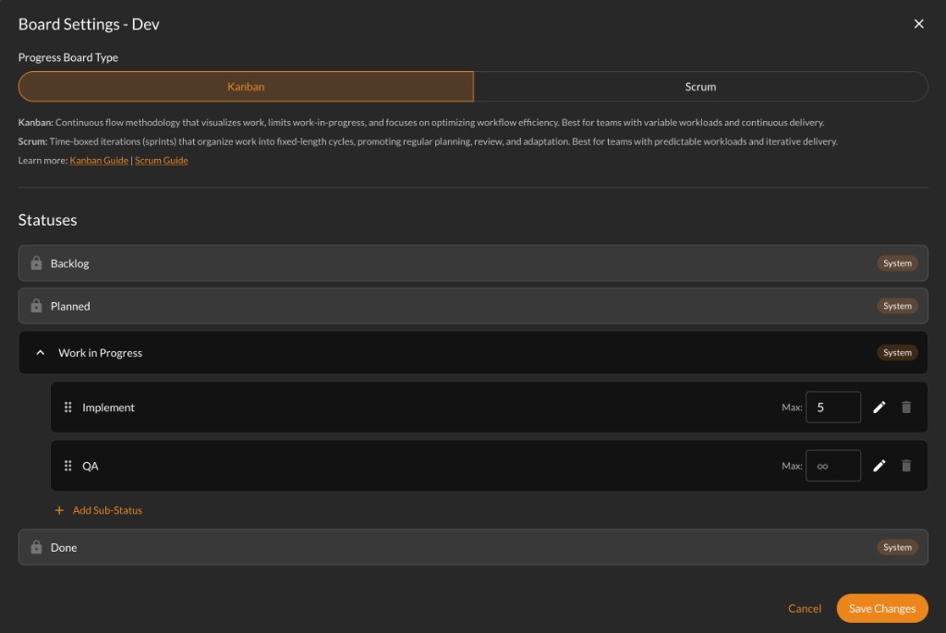Click Save Changes
Image resolution: width=946 pixels, height=633 pixels.
click(x=882, y=608)
